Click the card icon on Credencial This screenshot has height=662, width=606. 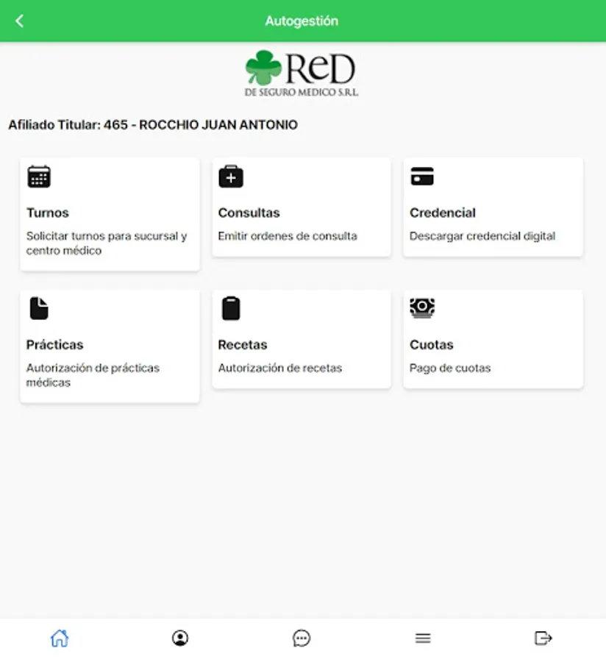pos(422,176)
